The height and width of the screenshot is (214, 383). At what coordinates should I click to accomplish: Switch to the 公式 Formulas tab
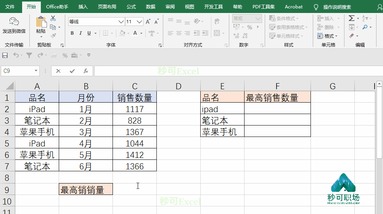click(131, 6)
